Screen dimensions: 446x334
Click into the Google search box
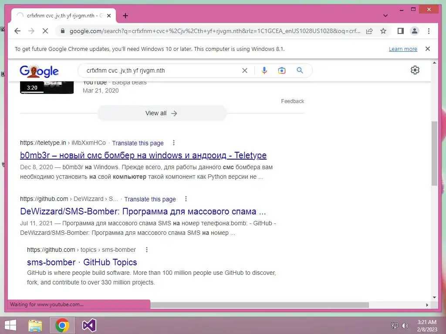(x=162, y=70)
